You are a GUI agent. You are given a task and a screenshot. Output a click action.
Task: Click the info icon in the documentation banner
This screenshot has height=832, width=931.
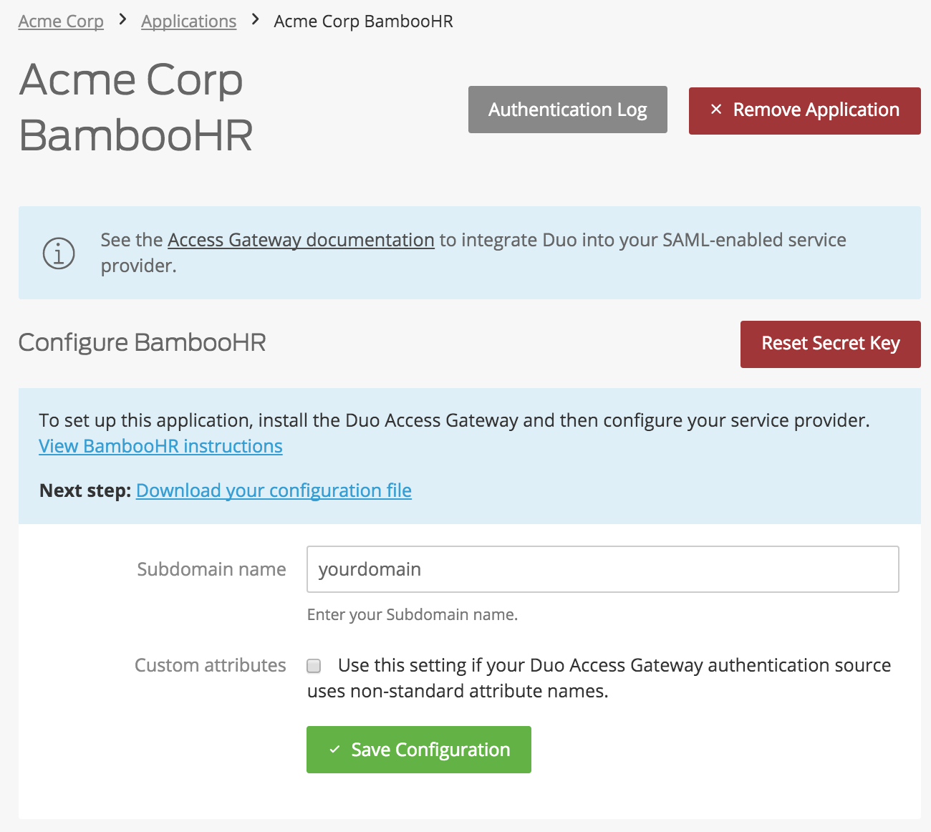click(58, 253)
